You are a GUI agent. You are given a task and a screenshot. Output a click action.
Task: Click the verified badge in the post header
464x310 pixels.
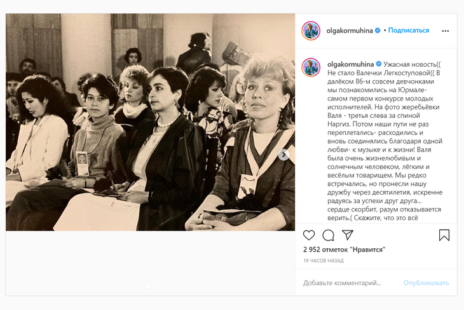(378, 30)
